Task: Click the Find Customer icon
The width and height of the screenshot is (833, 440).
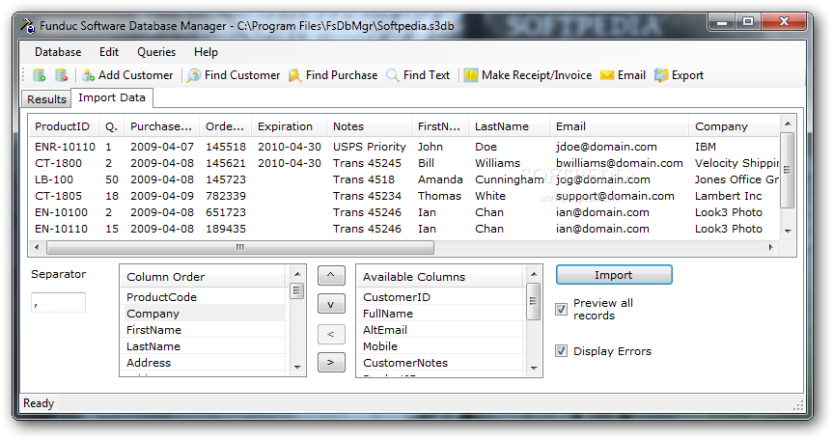Action: click(x=194, y=75)
